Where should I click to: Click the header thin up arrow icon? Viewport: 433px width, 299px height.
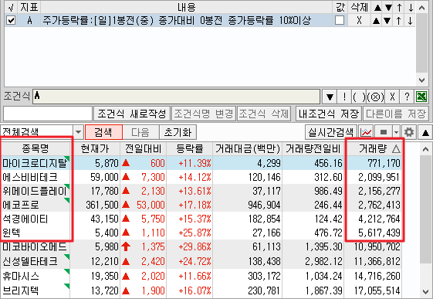pos(399,8)
